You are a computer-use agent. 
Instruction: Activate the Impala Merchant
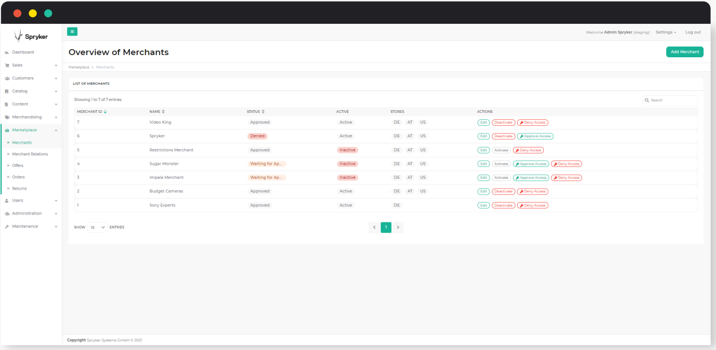tap(501, 178)
